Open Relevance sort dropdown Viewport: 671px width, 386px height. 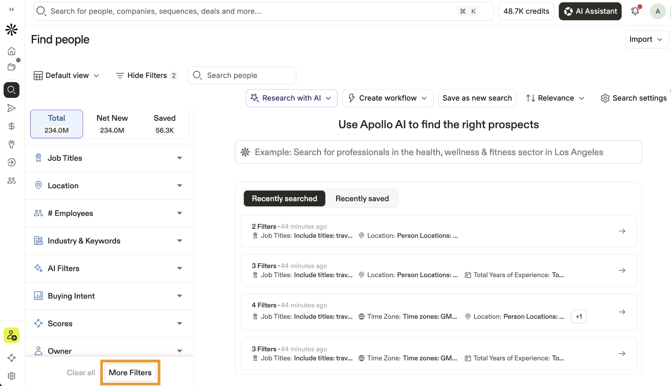555,98
